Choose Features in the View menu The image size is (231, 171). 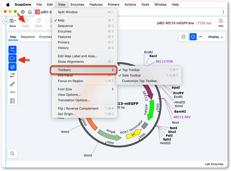pyautogui.click(x=84, y=37)
